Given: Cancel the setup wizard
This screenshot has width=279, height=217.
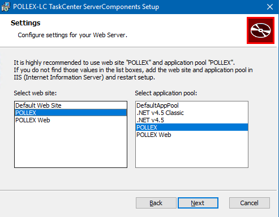Looking at the screenshot, I should [250, 203].
